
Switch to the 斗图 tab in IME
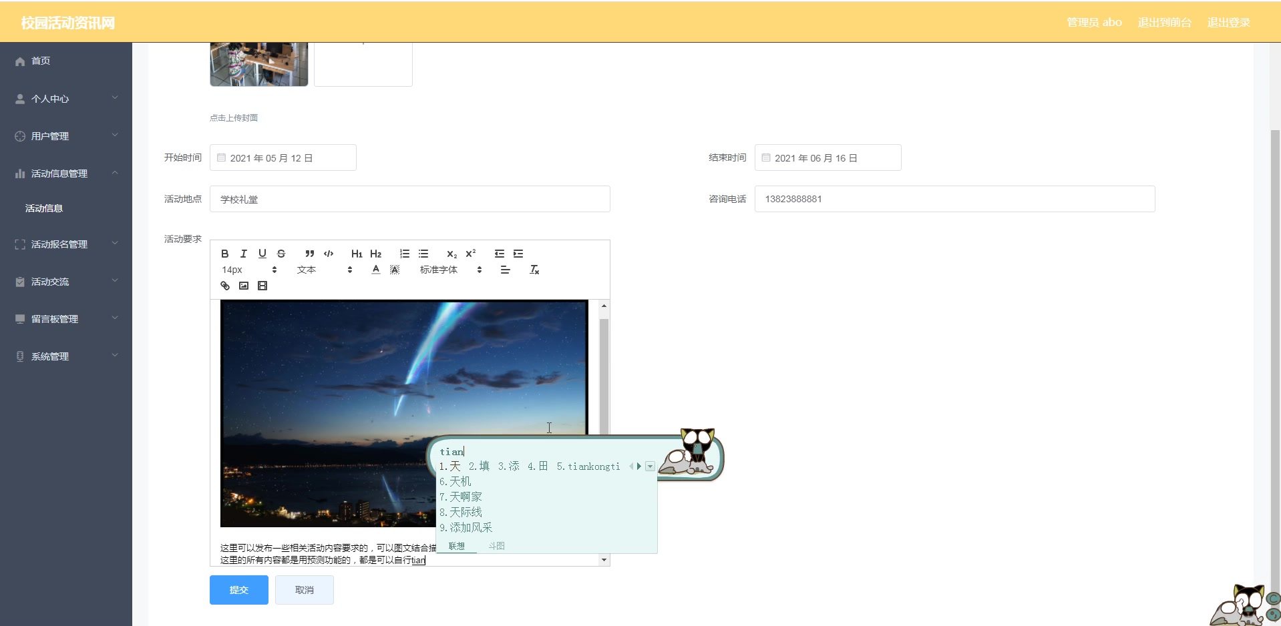tap(496, 546)
